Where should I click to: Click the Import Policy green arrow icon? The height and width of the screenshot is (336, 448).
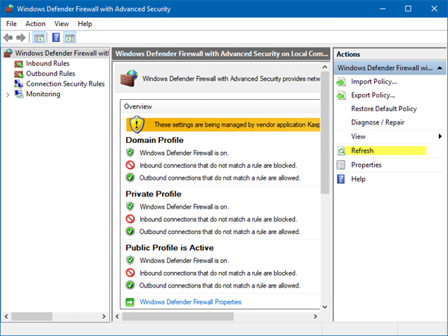point(341,82)
